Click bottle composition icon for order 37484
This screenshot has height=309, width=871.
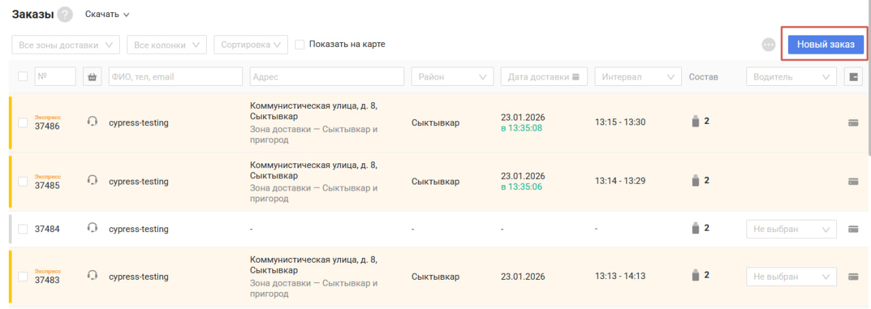click(695, 229)
